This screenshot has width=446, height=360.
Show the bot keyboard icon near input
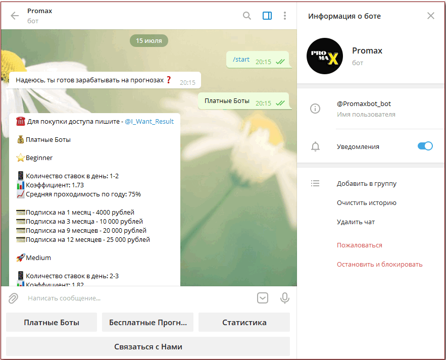point(262,298)
